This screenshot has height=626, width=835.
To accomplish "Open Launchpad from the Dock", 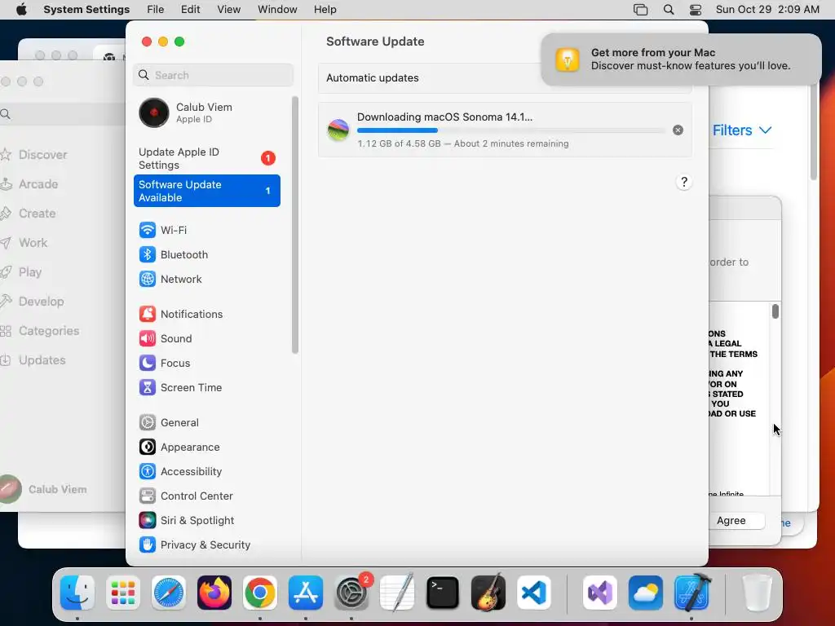I will click(123, 593).
